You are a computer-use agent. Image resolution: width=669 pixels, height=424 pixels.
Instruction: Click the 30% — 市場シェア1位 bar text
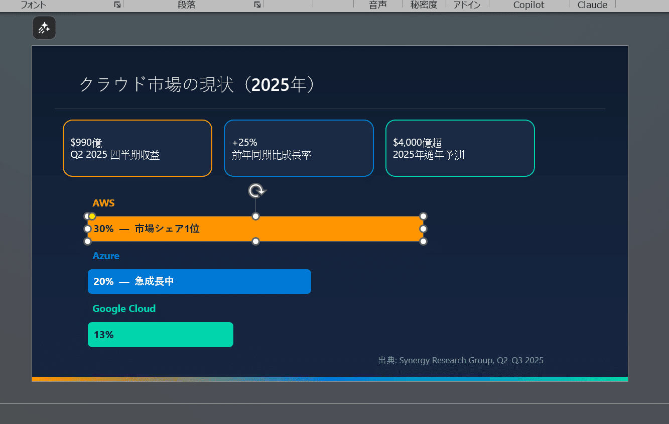(x=147, y=229)
